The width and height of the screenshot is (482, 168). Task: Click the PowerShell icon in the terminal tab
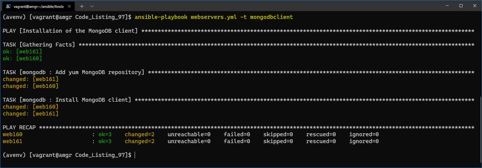[8, 6]
